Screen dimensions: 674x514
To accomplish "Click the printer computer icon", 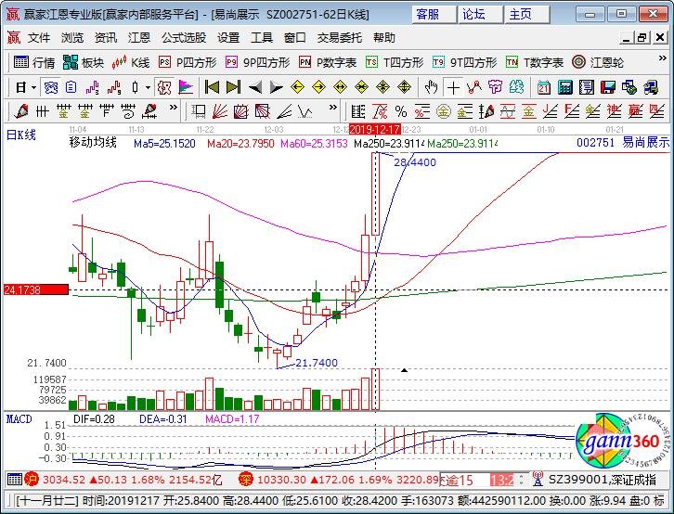I will coord(651,88).
